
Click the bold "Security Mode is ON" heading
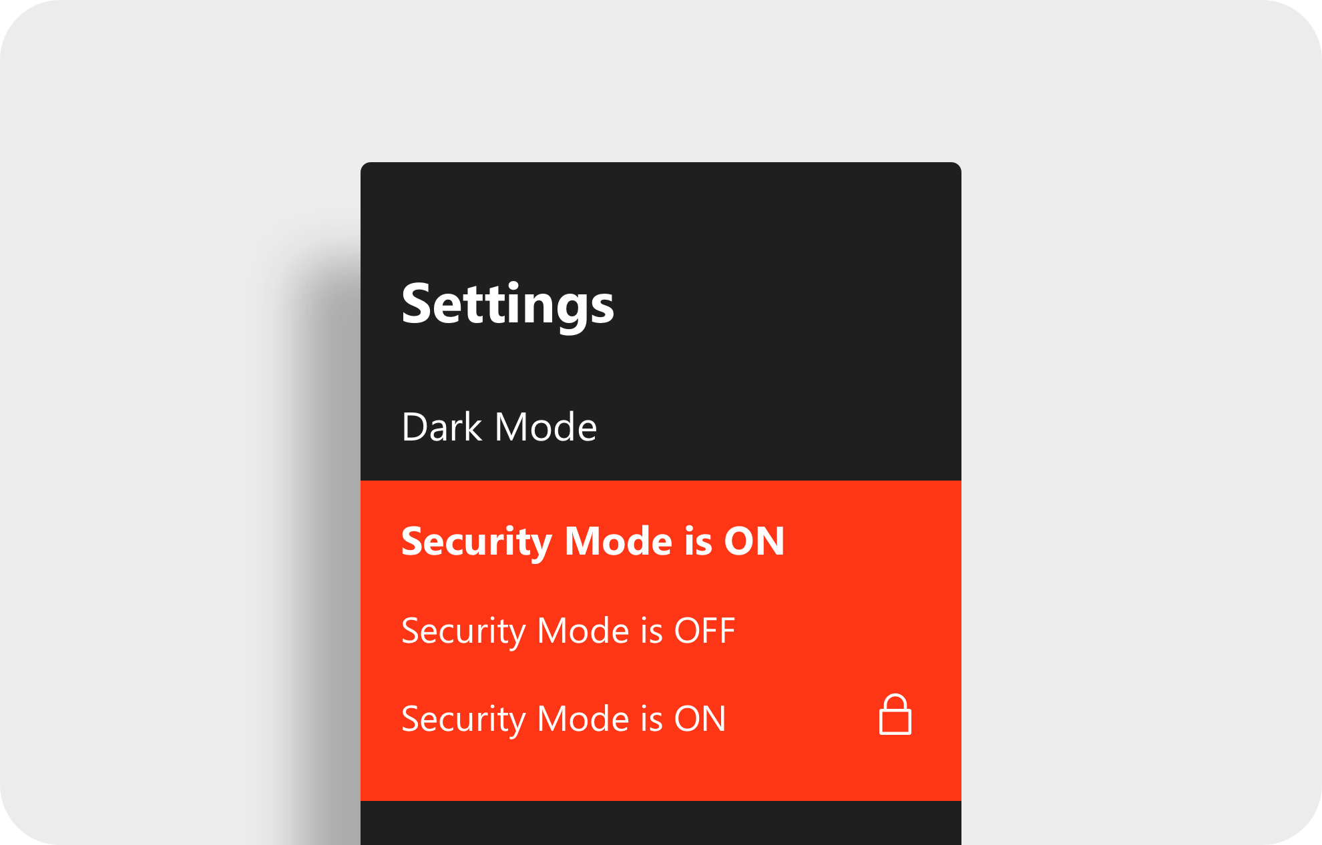tap(592, 541)
